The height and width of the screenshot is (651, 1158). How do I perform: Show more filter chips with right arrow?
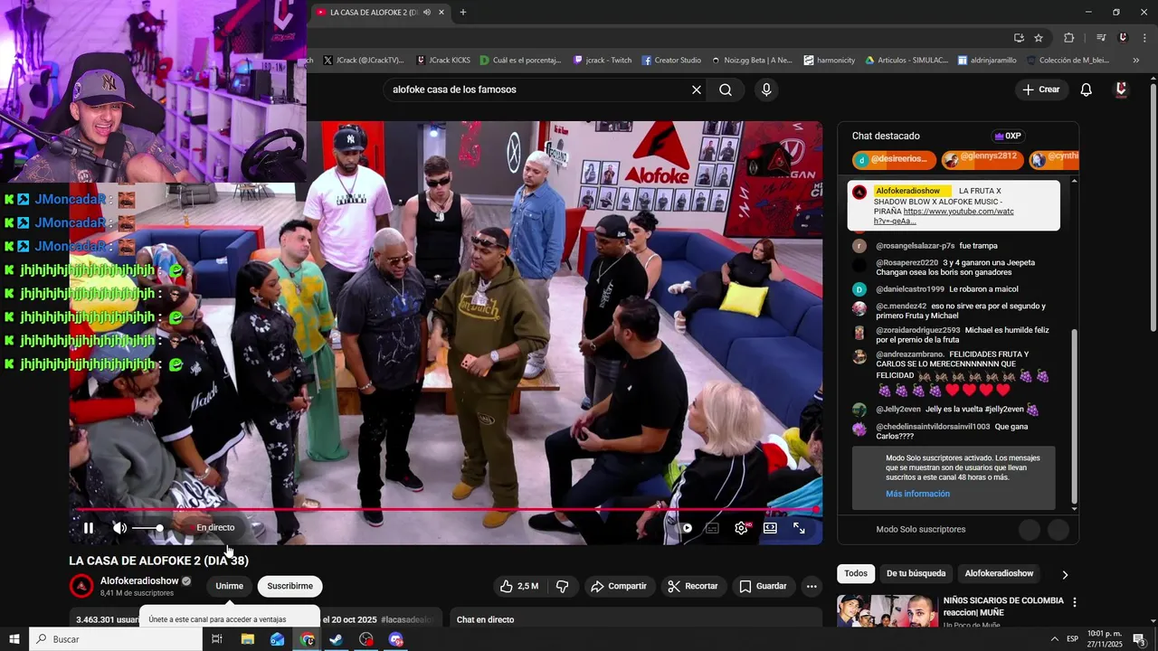1065,574
